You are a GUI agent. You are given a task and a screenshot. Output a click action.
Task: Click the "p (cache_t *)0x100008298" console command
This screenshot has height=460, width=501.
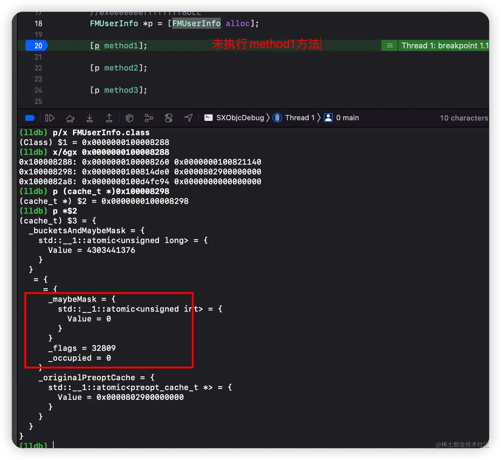click(111, 192)
